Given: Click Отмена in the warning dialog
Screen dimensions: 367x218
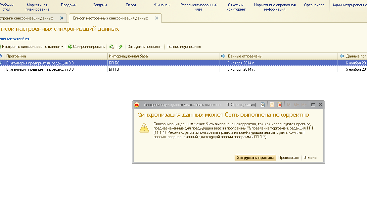Looking at the screenshot, I should [x=310, y=158].
